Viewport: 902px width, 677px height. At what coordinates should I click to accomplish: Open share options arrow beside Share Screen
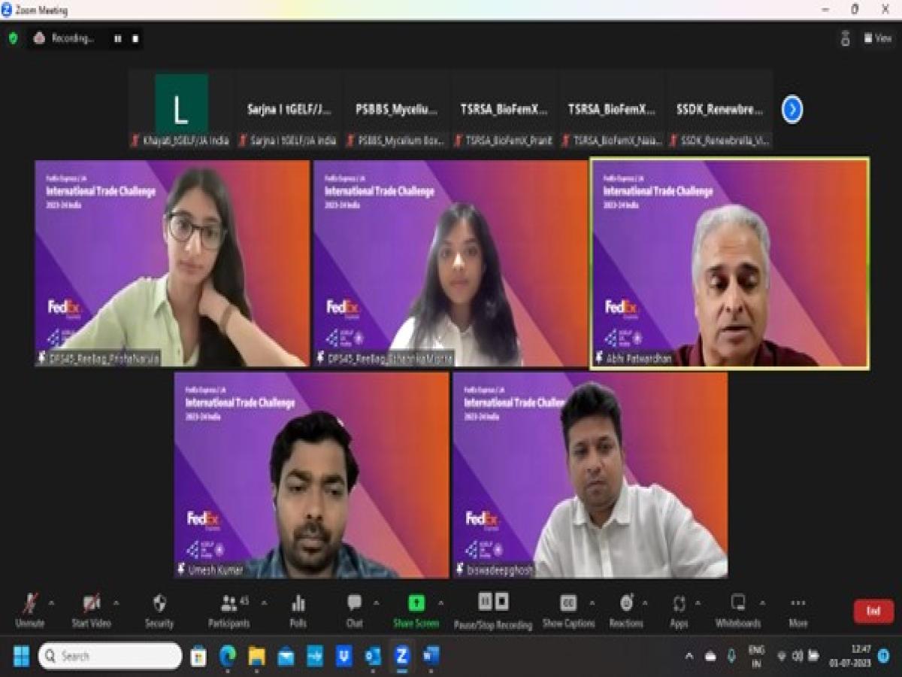tap(440, 603)
